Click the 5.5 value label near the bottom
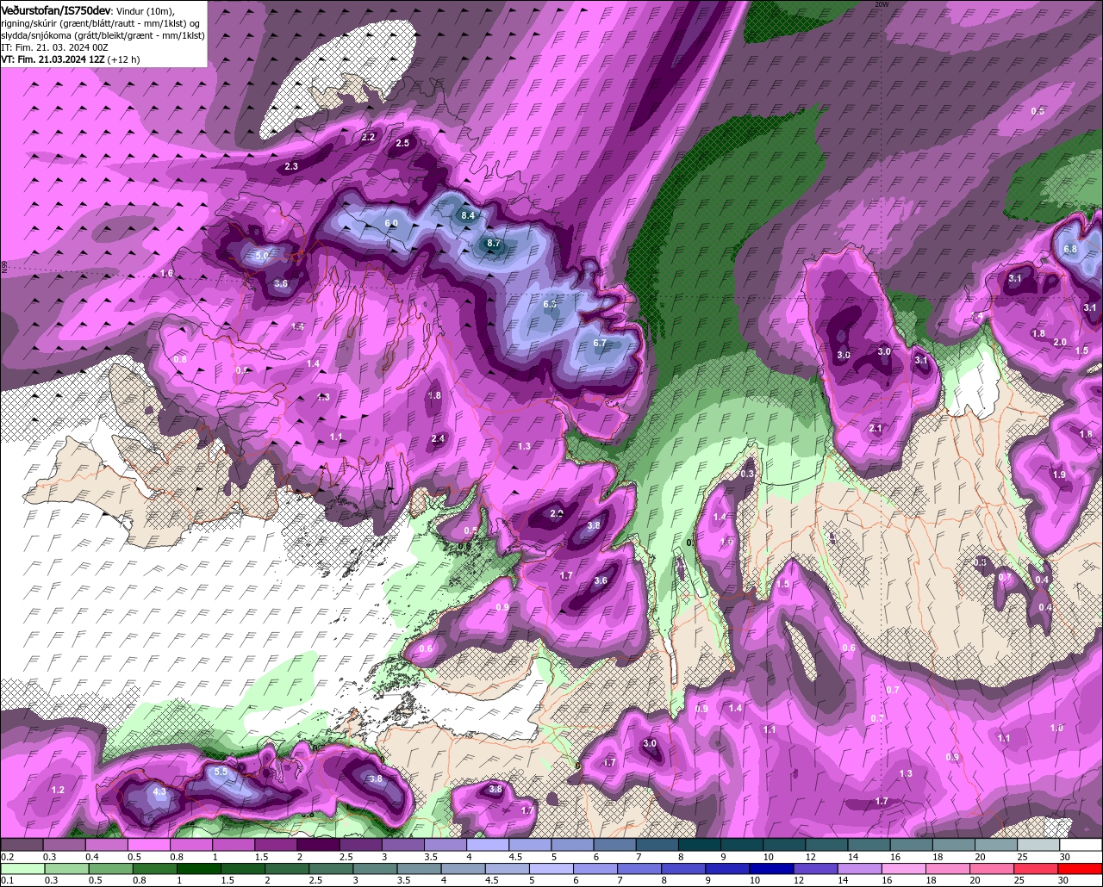This screenshot has width=1103, height=887. (221, 772)
